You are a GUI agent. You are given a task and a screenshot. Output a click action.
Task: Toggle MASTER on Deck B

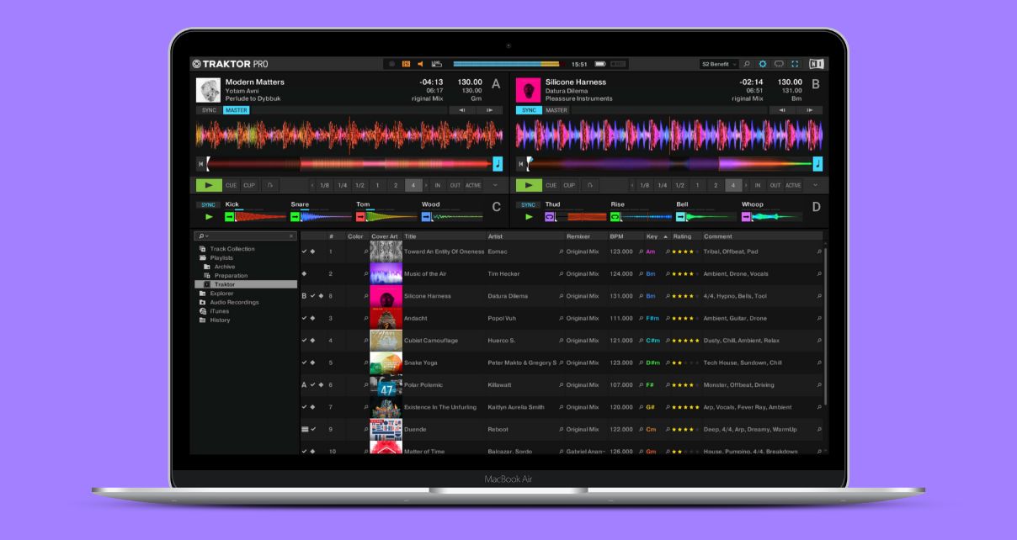pos(556,109)
